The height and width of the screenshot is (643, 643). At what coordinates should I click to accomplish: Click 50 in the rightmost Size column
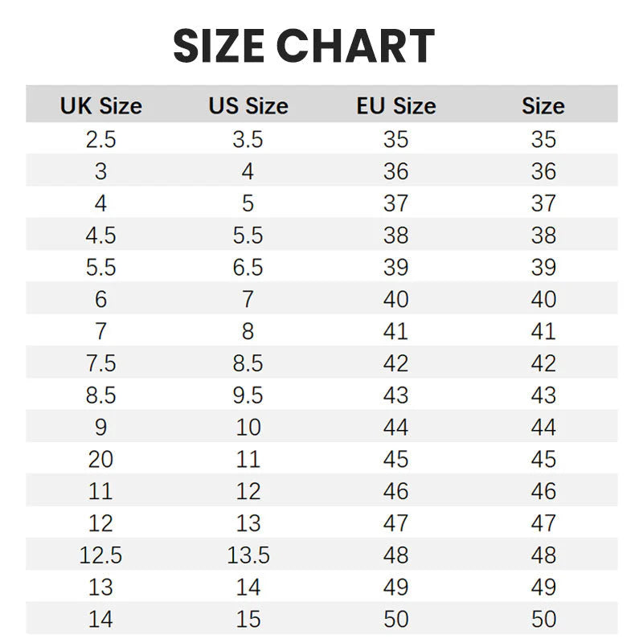coord(543,620)
